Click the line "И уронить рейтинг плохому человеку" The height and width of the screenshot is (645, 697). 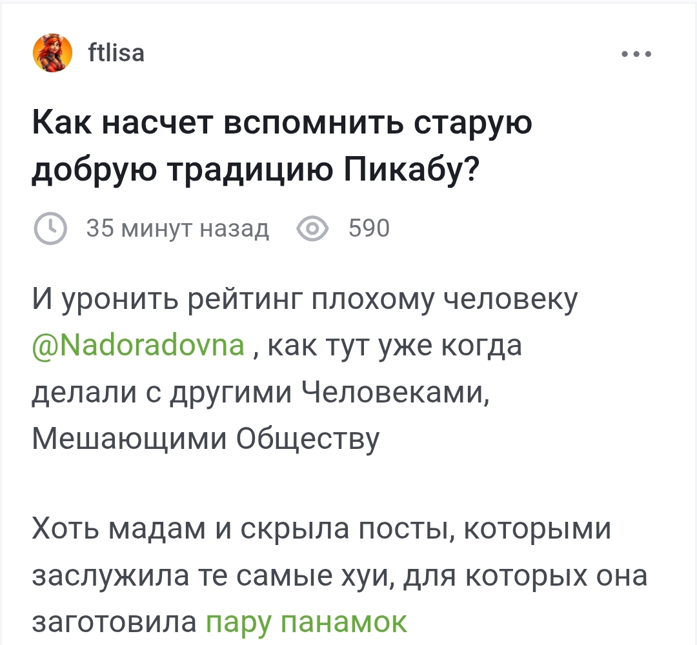[x=304, y=299]
